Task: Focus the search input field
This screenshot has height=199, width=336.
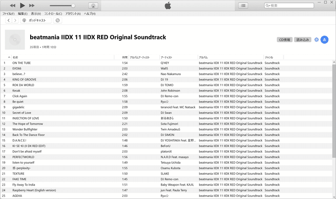Action: 289,5
